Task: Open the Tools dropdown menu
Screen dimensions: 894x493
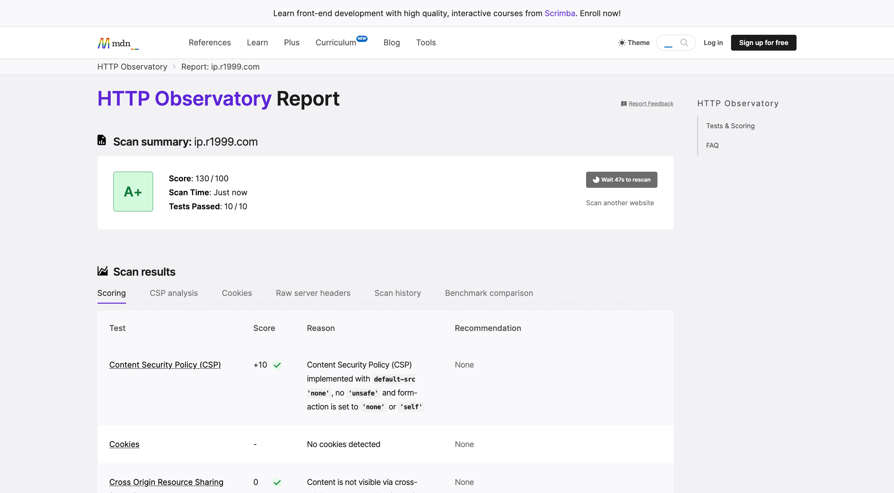Action: click(426, 43)
